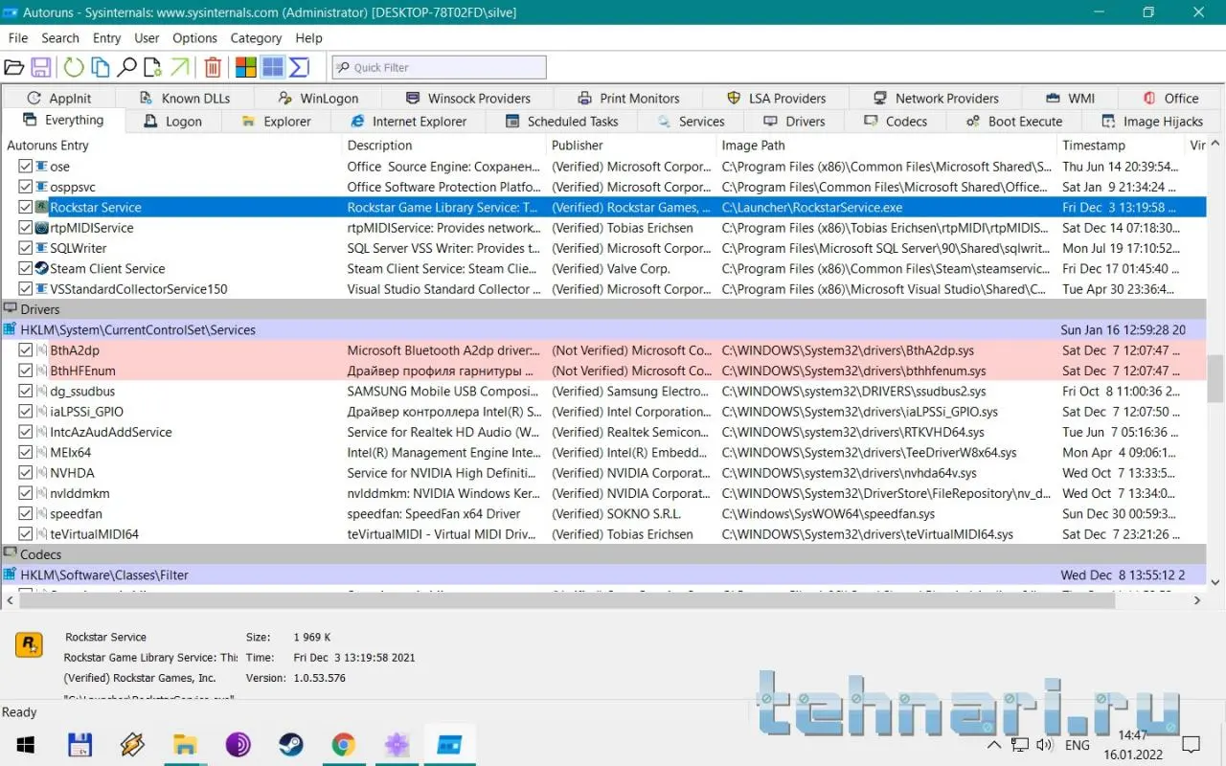Screen dimensions: 1226x766
Task: Focus the Quick Filter search box
Action: pyautogui.click(x=440, y=67)
